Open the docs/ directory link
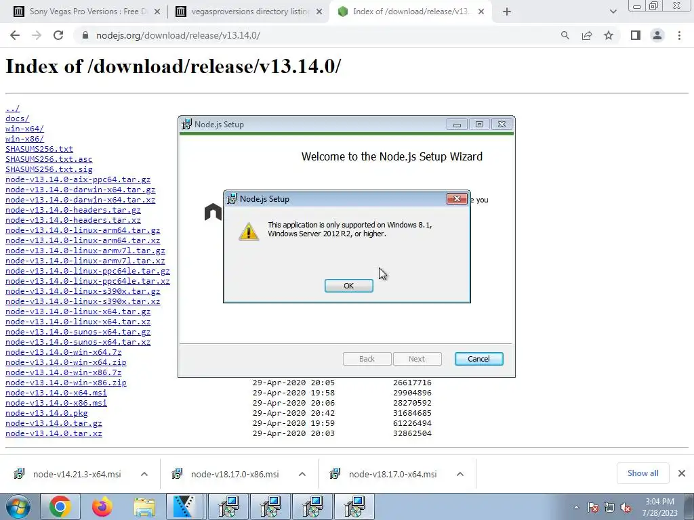The width and height of the screenshot is (694, 520). 17,118
